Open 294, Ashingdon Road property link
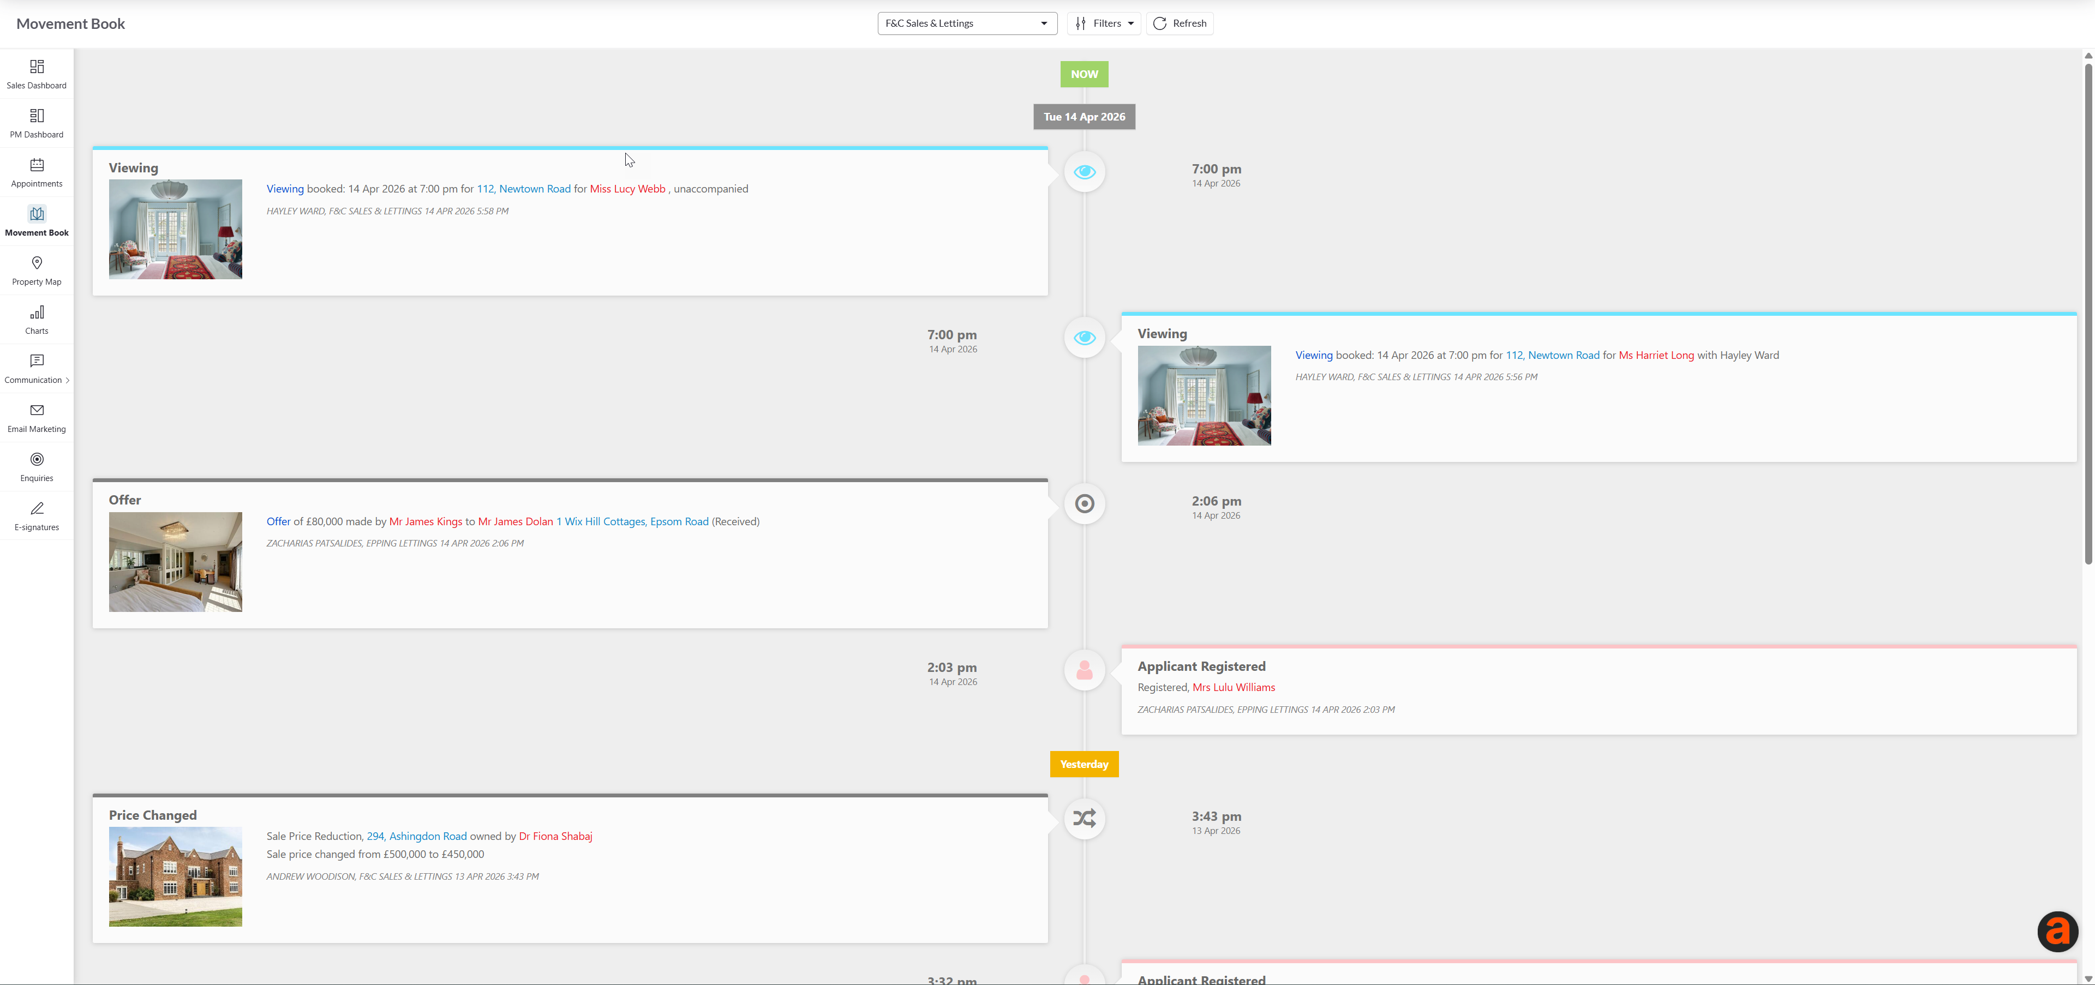The image size is (2095, 985). 416,836
